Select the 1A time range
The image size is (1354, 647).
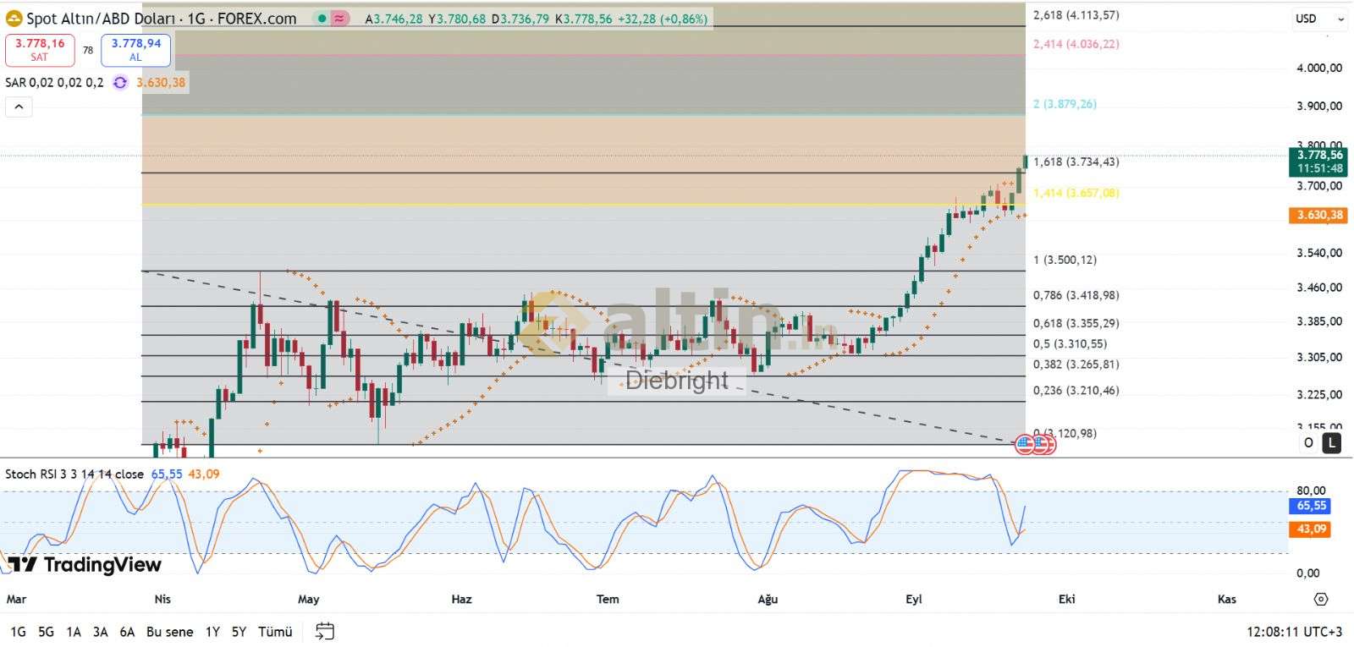[x=74, y=632]
